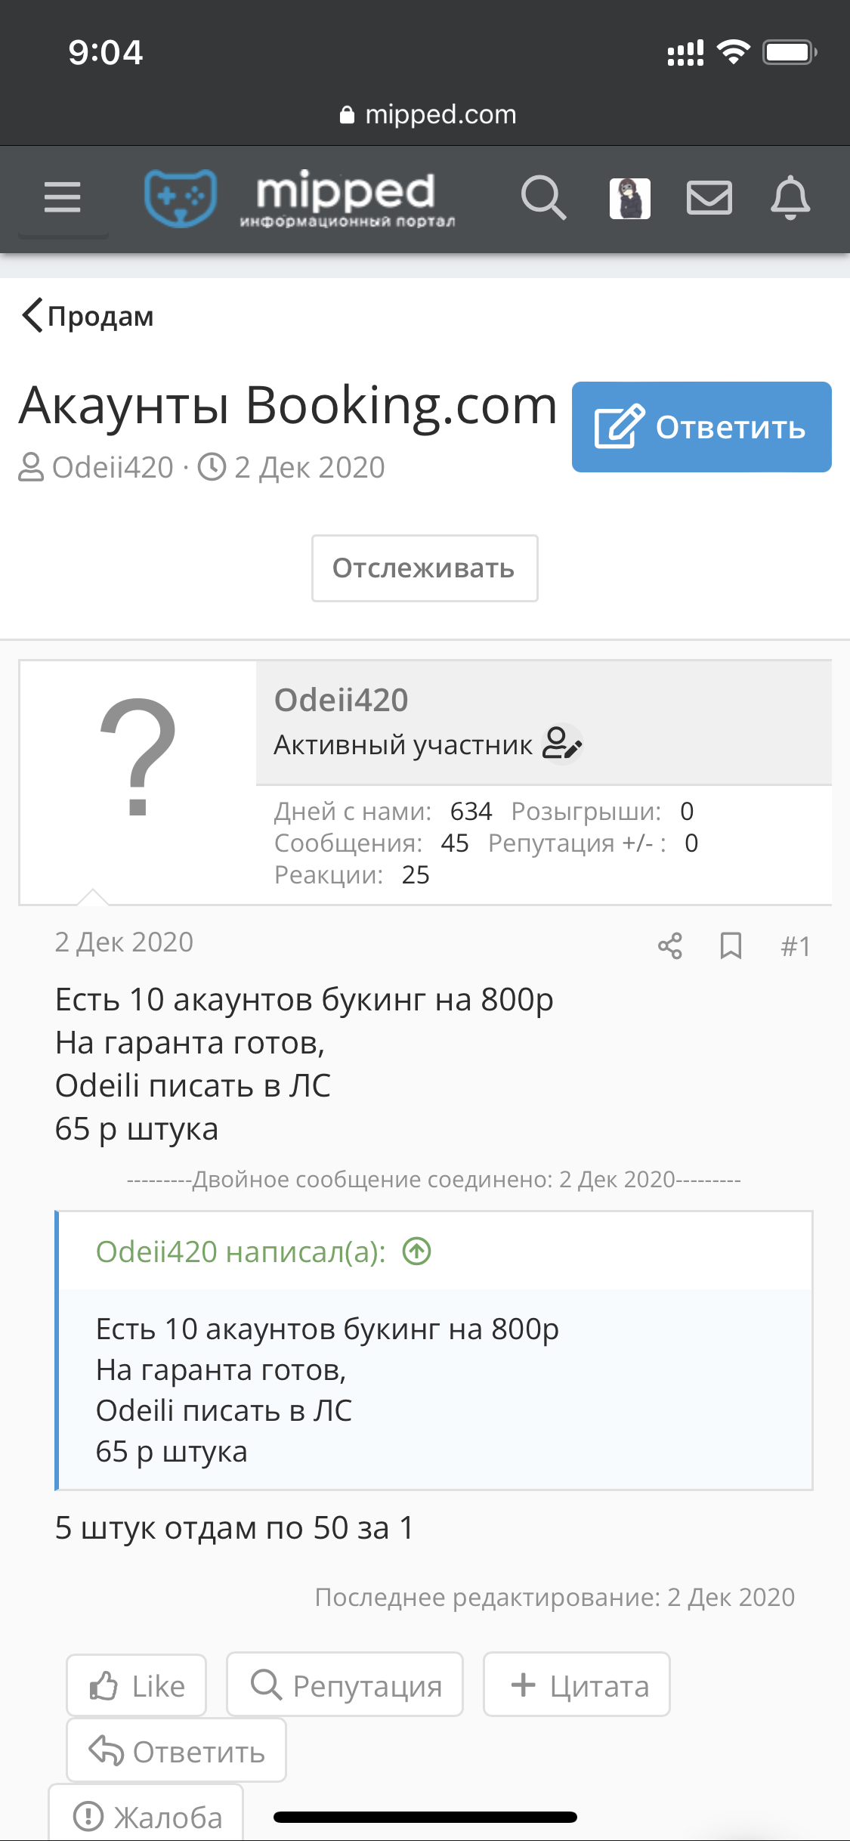The width and height of the screenshot is (850, 1841).
Task: Open your profile avatar menu
Action: 629,198
